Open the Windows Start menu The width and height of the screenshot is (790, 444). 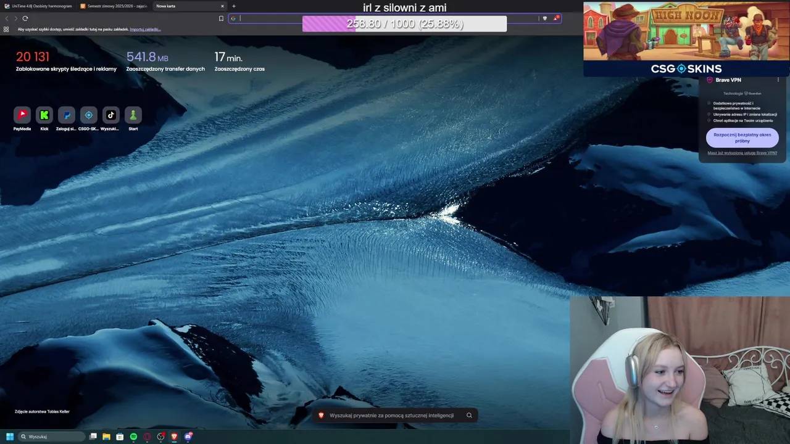click(x=10, y=437)
